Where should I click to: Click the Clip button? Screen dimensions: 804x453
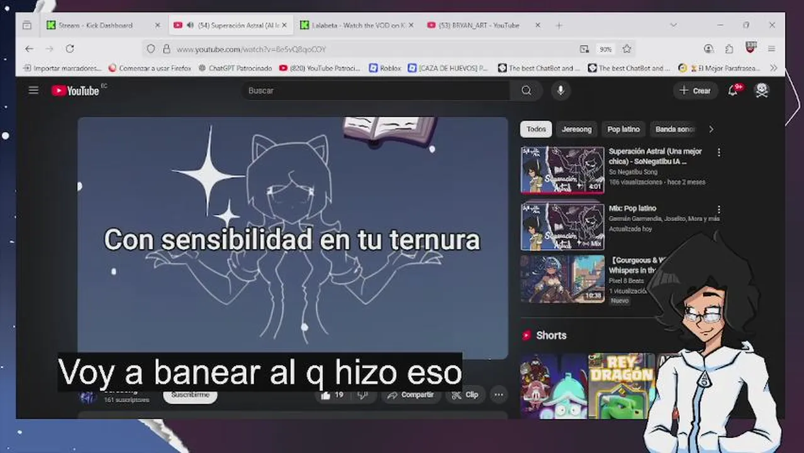[465, 394]
